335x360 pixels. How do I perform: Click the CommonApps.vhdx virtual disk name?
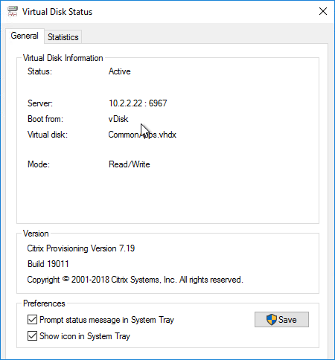click(x=142, y=135)
